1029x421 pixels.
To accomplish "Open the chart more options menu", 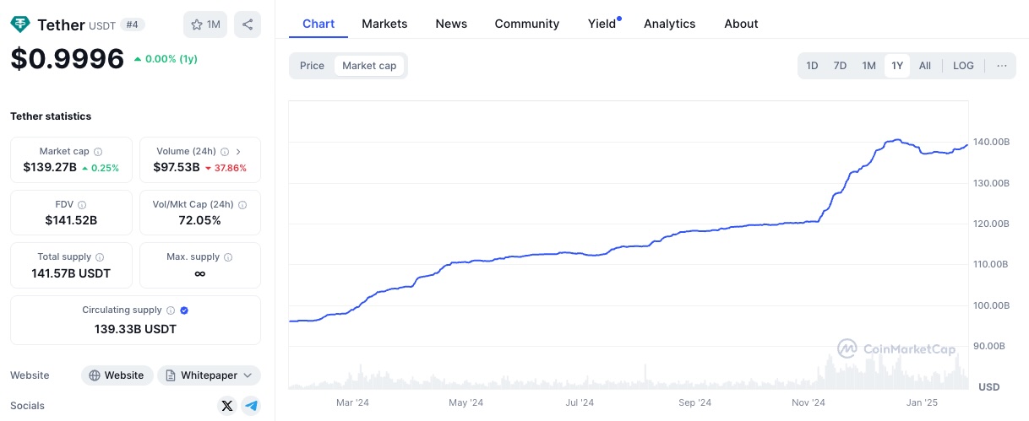I will pyautogui.click(x=1002, y=66).
